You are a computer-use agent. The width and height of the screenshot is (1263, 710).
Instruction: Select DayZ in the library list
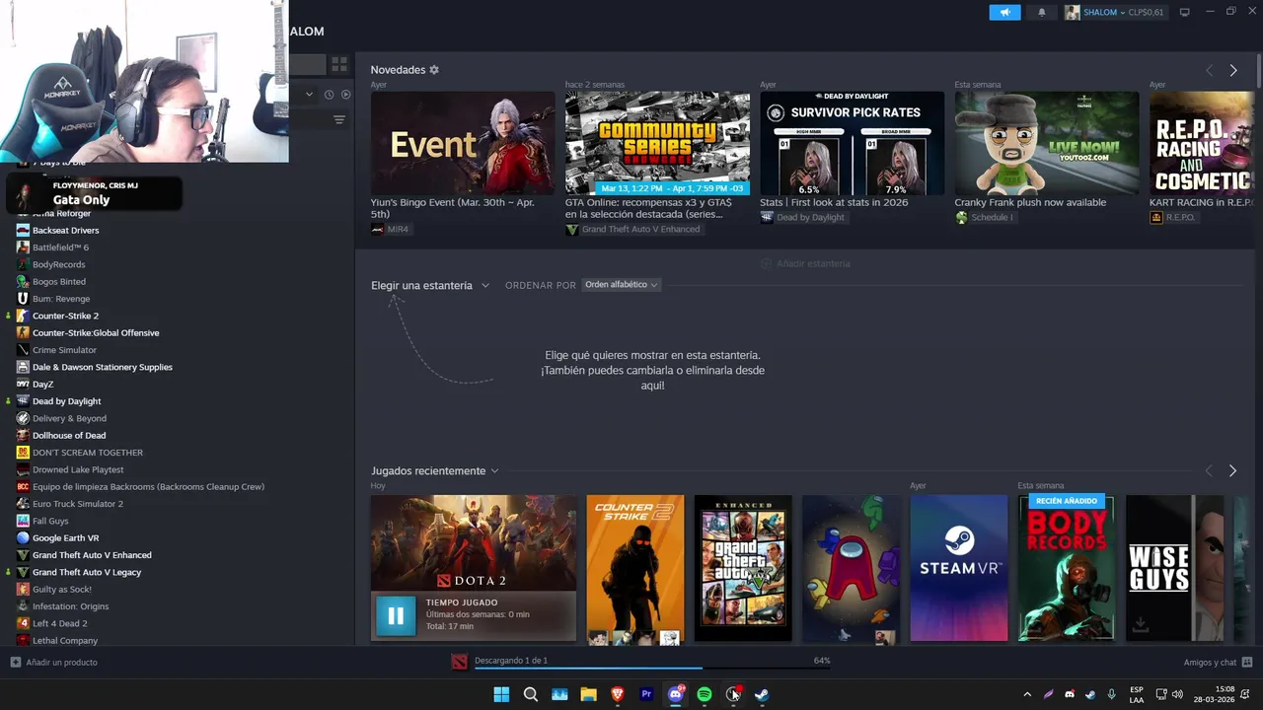point(42,384)
